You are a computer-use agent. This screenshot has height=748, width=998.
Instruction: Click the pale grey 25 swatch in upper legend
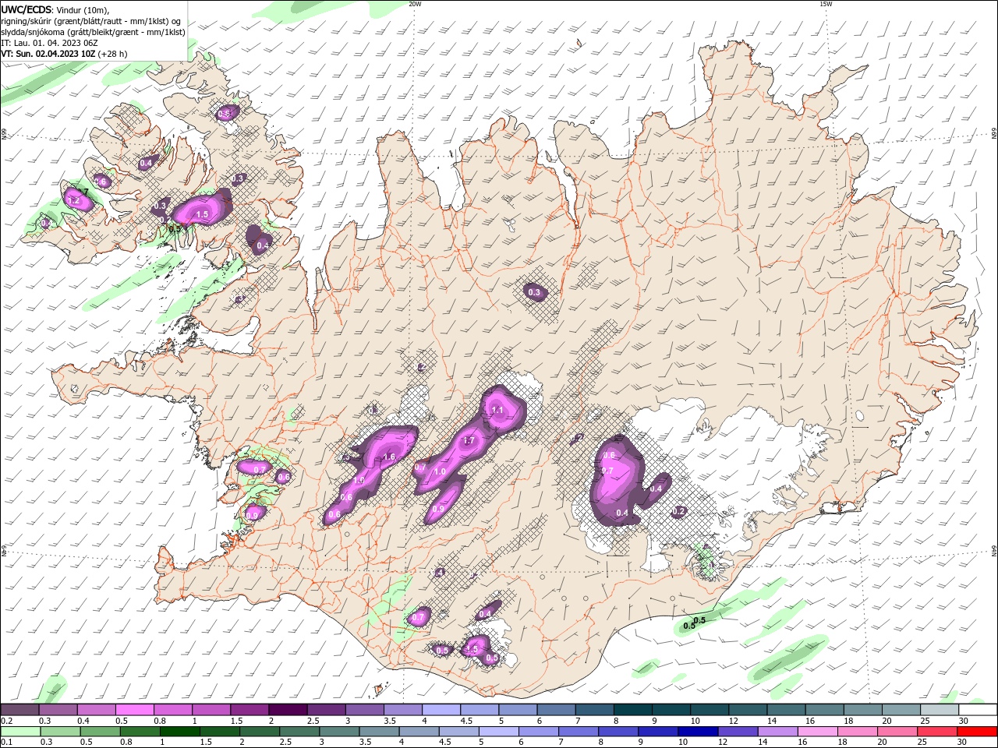click(940, 710)
